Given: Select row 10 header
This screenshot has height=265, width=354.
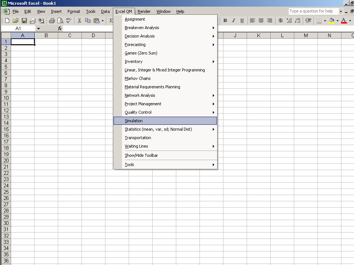Looking at the screenshot, I should pyautogui.click(x=6, y=98).
